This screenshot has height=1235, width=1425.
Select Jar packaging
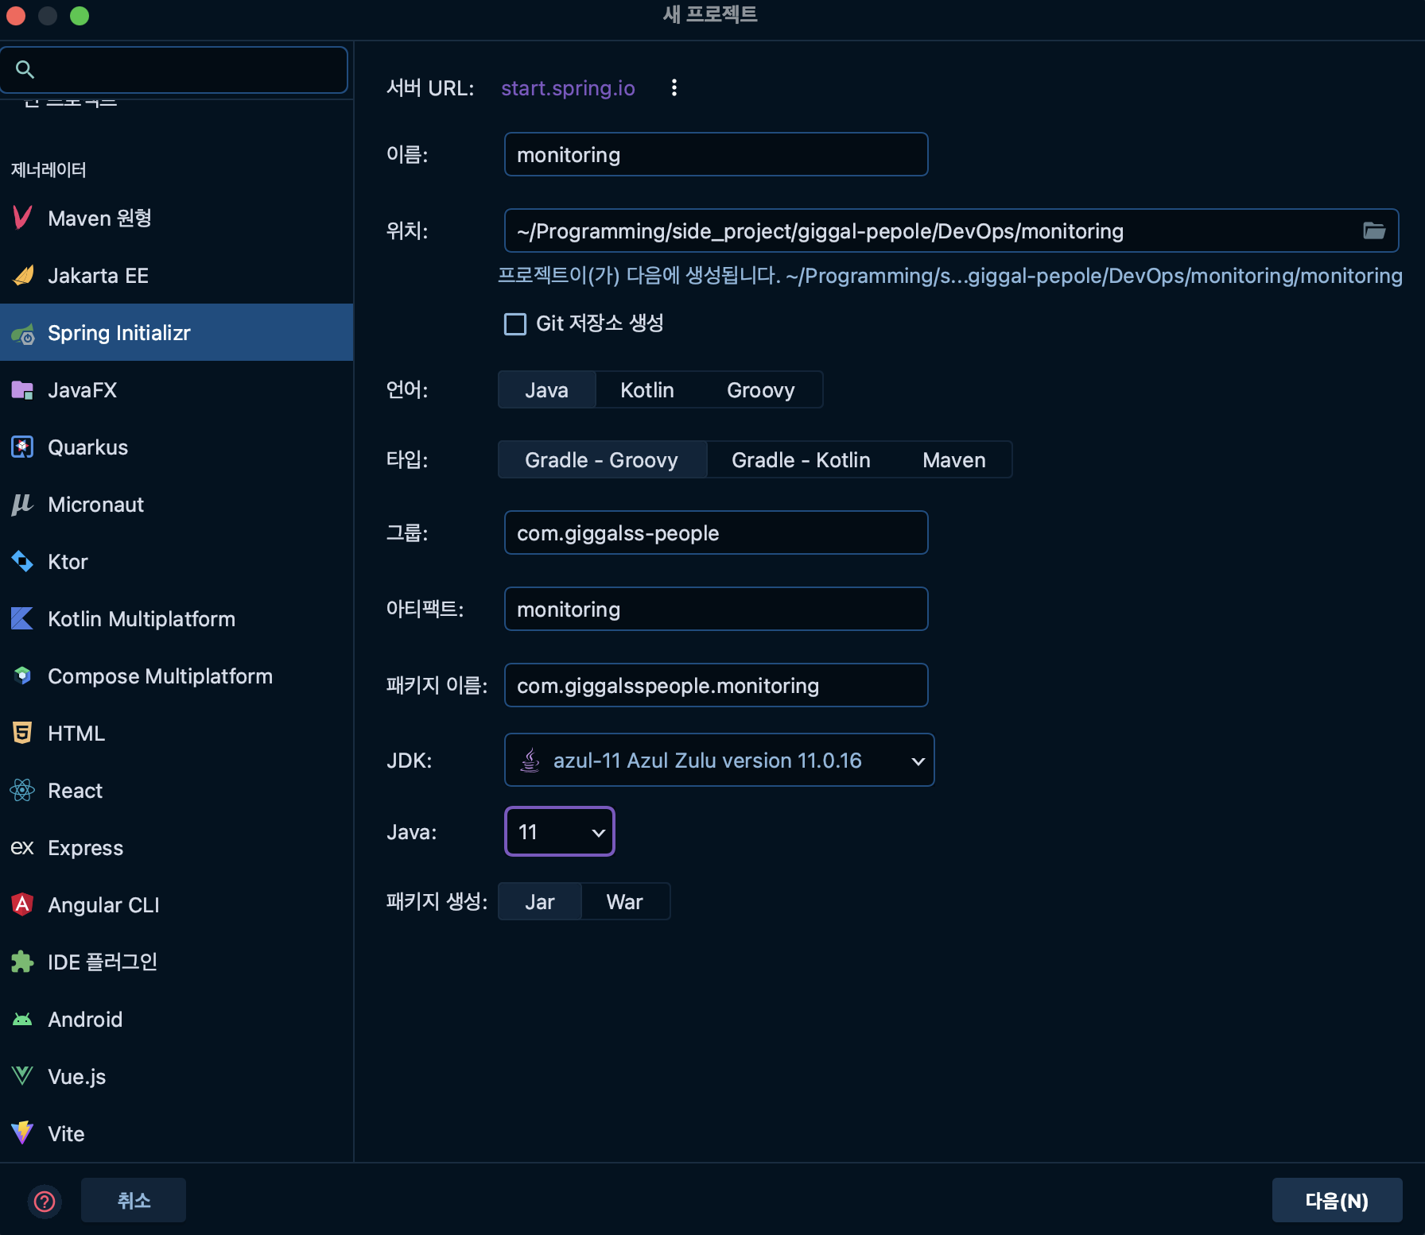point(540,902)
